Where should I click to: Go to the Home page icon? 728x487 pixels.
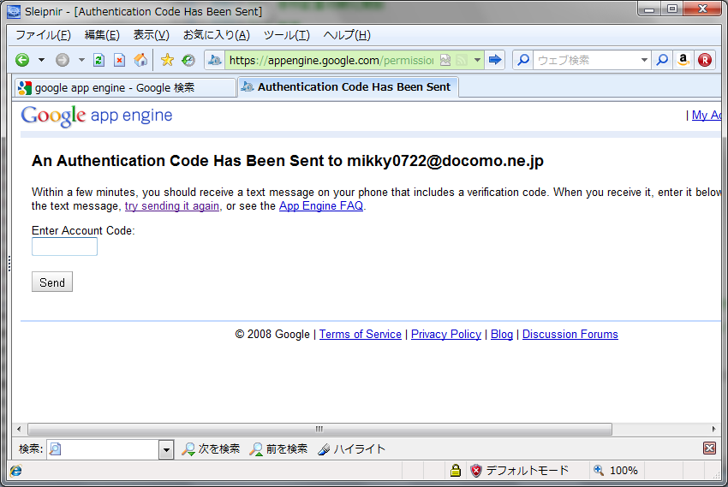(x=140, y=60)
